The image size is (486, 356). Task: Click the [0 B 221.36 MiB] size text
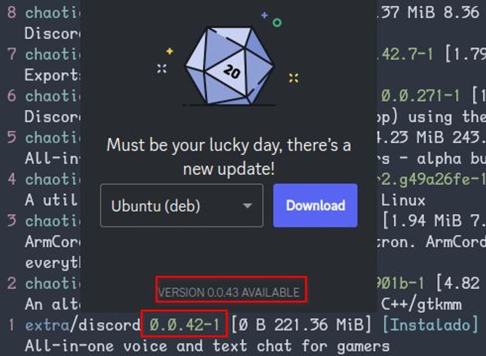301,325
